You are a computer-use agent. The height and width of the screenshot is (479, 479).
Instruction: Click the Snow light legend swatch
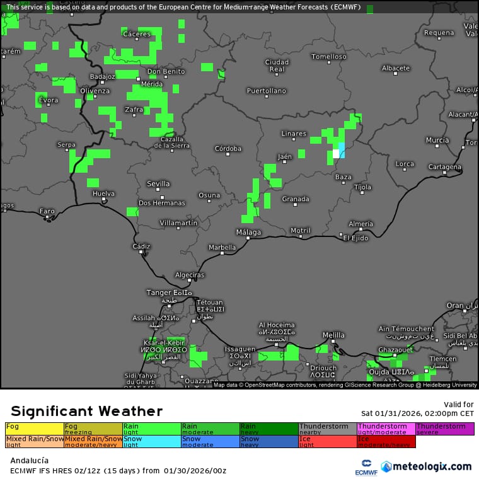[152, 441]
